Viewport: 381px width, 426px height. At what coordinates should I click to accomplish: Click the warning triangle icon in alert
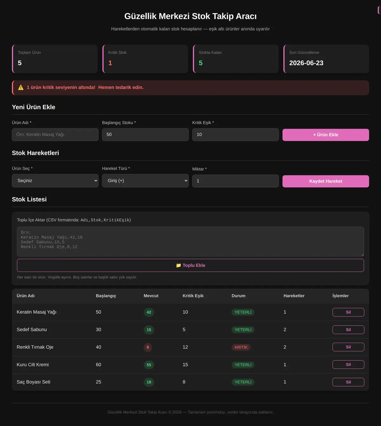point(21,87)
